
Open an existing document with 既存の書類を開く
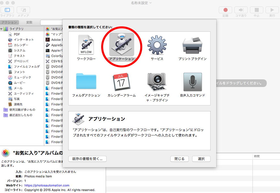click(x=87, y=159)
